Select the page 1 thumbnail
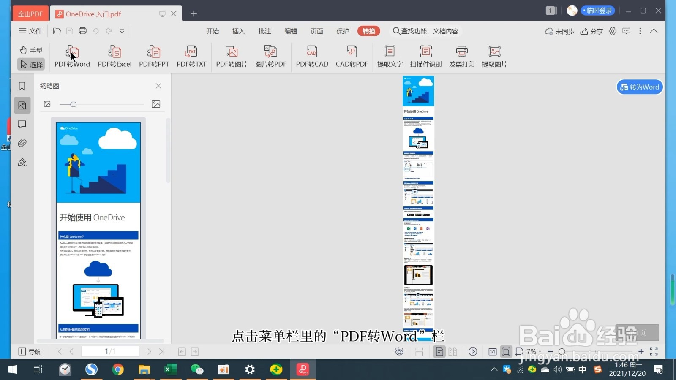Screen dimensions: 676x380 click(98, 230)
